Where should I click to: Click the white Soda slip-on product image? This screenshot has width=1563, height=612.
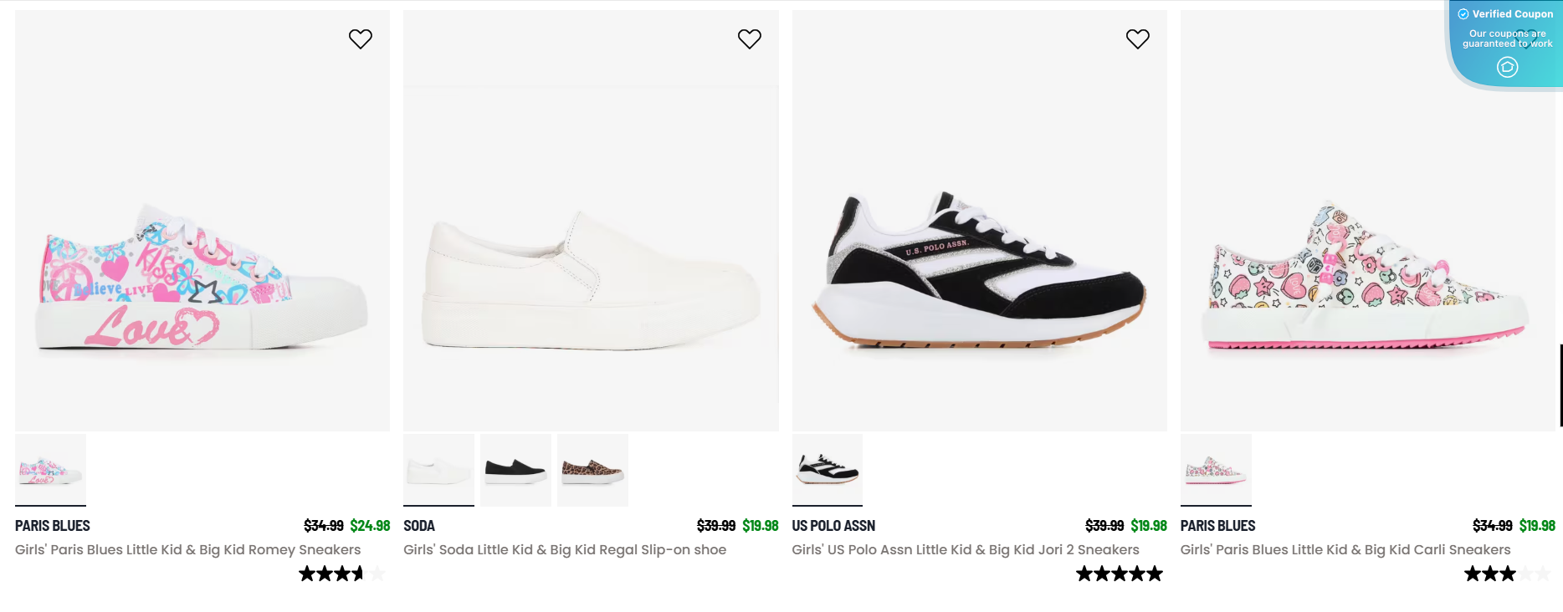click(591, 276)
